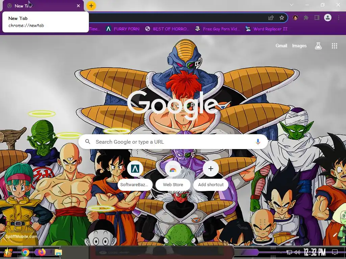Show hidden tray icons chevron
Viewport: 346px width, 259px height.
point(281,252)
